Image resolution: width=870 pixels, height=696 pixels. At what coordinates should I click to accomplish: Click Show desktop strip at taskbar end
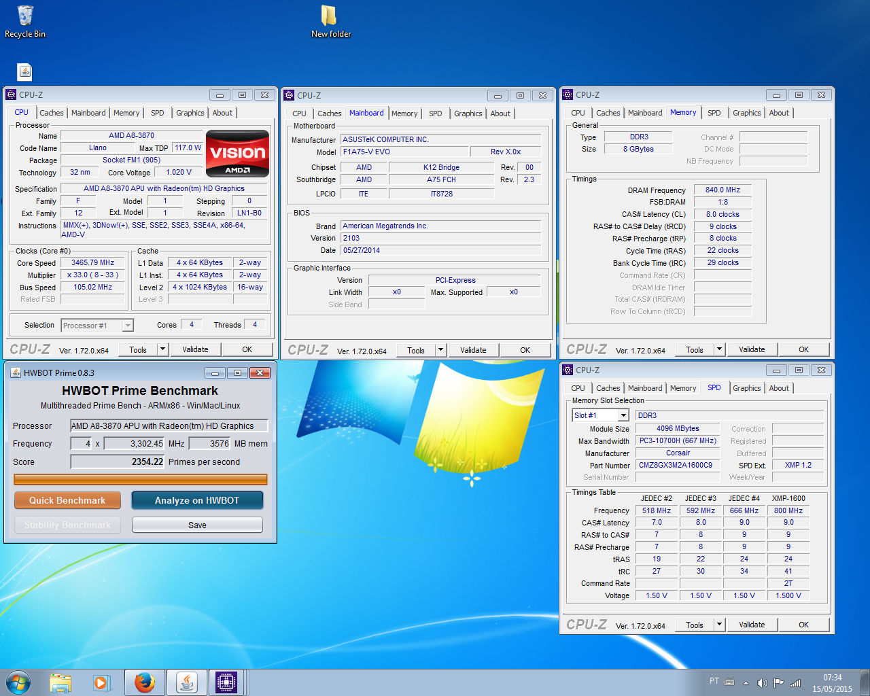[865, 682]
